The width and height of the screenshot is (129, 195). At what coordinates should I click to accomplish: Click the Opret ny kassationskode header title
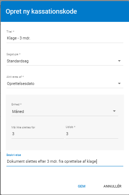click(41, 11)
